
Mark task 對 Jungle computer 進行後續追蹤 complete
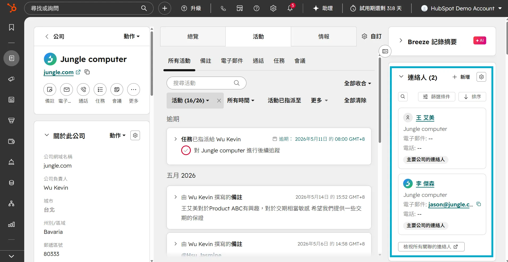coord(186,150)
